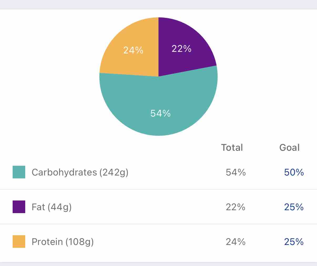Tap the 54% label inside the pie

[x=160, y=113]
